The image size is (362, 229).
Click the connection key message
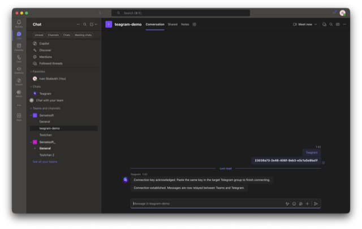(286, 161)
